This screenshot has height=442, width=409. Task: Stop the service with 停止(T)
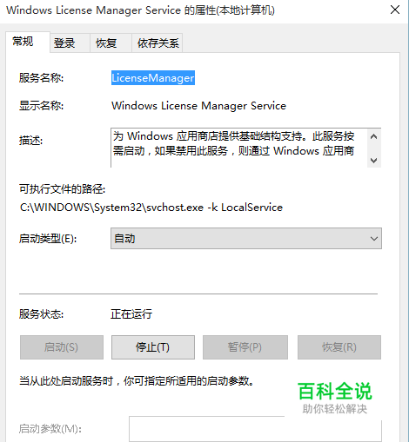click(x=153, y=347)
